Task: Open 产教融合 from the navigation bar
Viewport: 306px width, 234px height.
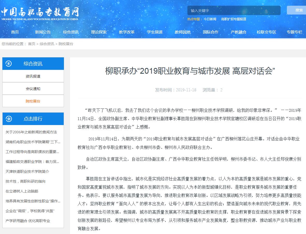Action: click(238, 32)
